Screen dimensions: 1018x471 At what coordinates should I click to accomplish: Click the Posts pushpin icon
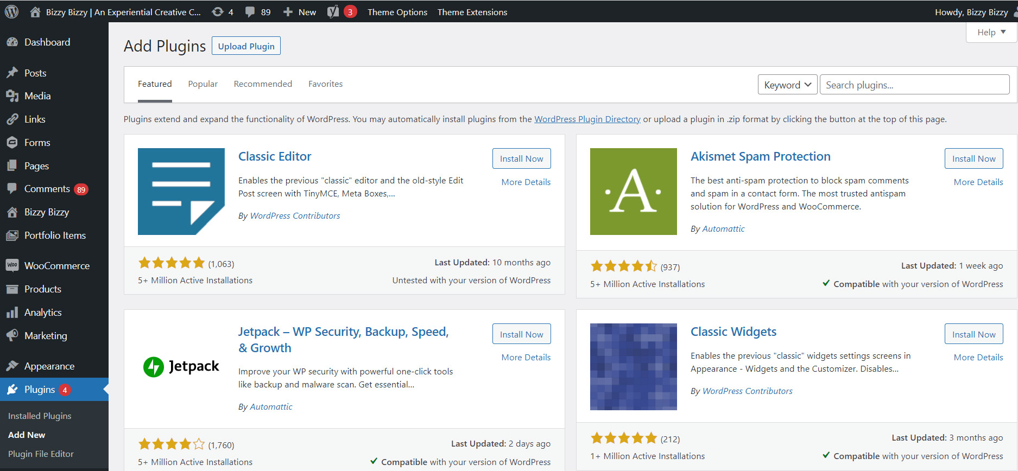coord(12,73)
